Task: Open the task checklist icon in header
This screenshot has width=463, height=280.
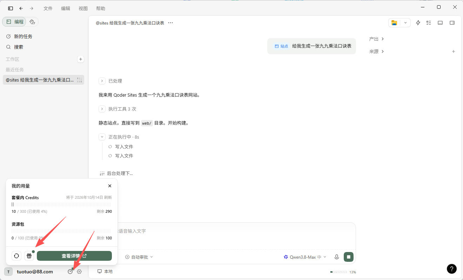Action: tap(429, 23)
